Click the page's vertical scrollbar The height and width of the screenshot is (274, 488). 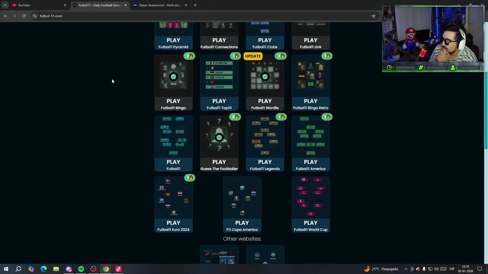(486, 110)
